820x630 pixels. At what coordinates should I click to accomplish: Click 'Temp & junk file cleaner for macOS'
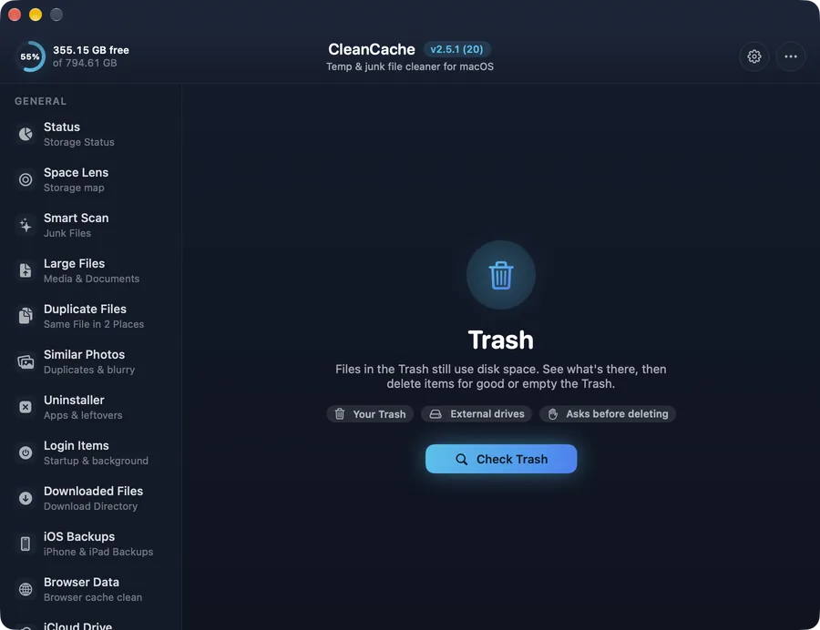click(409, 66)
